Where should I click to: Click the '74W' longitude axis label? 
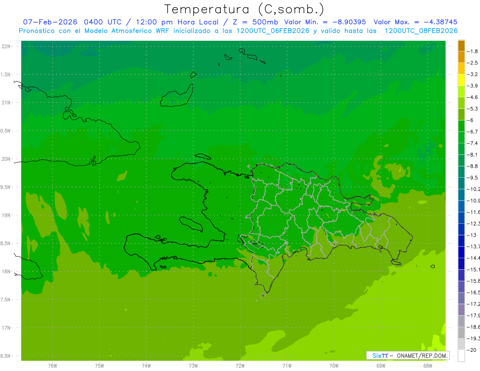[146, 366]
